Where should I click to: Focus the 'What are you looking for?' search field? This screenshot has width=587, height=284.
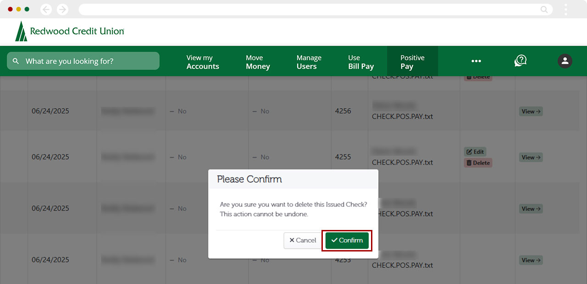point(83,61)
